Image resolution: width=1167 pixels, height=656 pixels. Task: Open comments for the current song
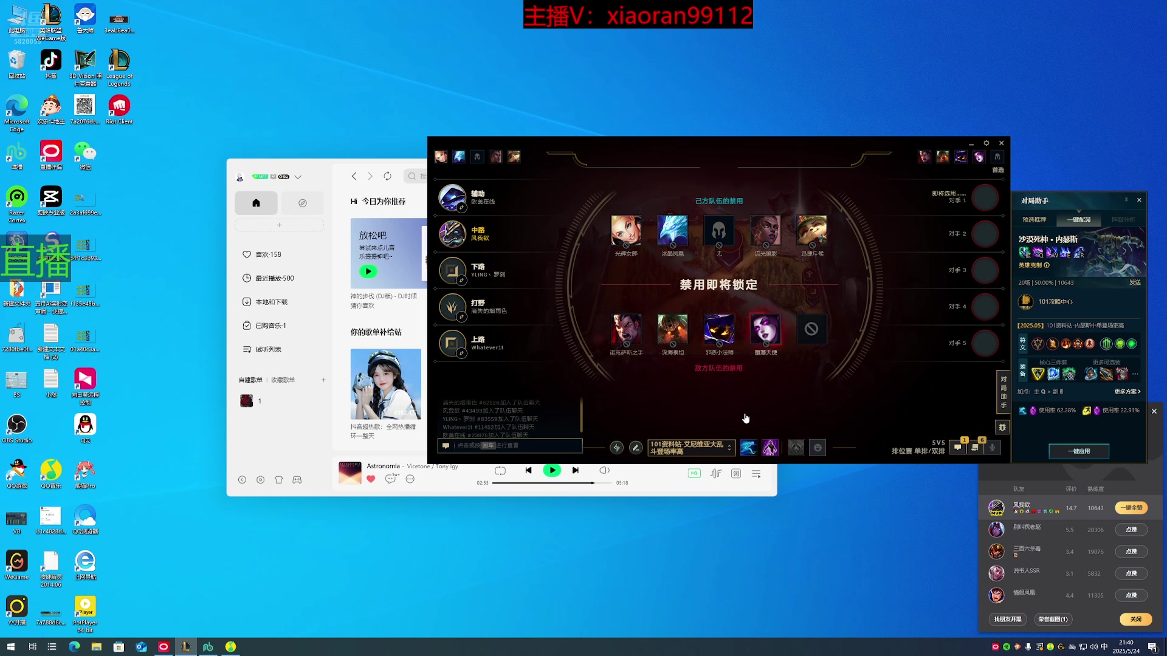(391, 479)
